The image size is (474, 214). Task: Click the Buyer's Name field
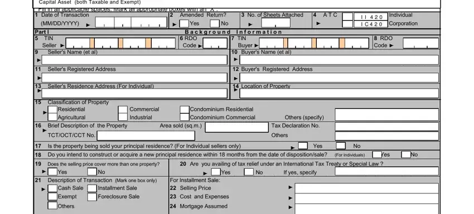pyautogui.click(x=339, y=60)
